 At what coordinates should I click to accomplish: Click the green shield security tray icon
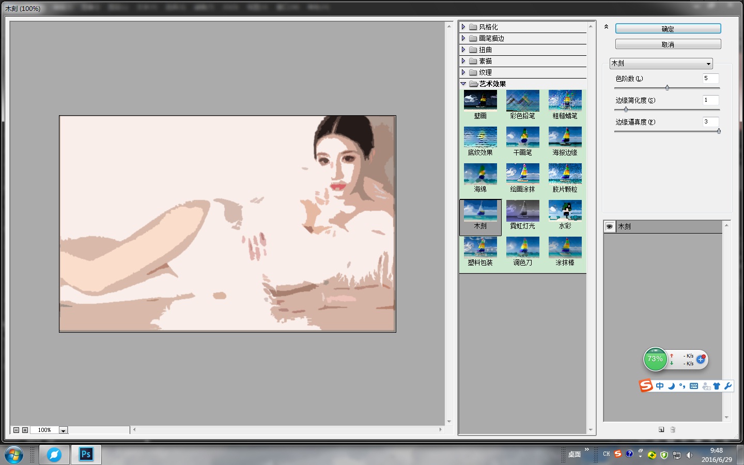[x=664, y=455]
